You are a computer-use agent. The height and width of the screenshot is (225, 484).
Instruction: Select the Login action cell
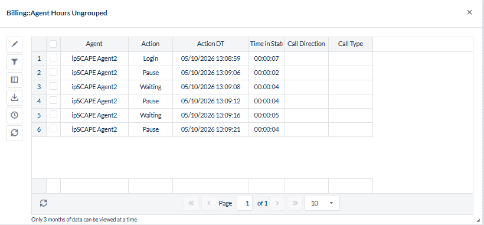(151, 58)
